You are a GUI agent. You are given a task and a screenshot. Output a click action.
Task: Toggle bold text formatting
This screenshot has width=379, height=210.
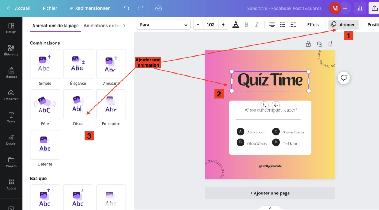(x=246, y=25)
